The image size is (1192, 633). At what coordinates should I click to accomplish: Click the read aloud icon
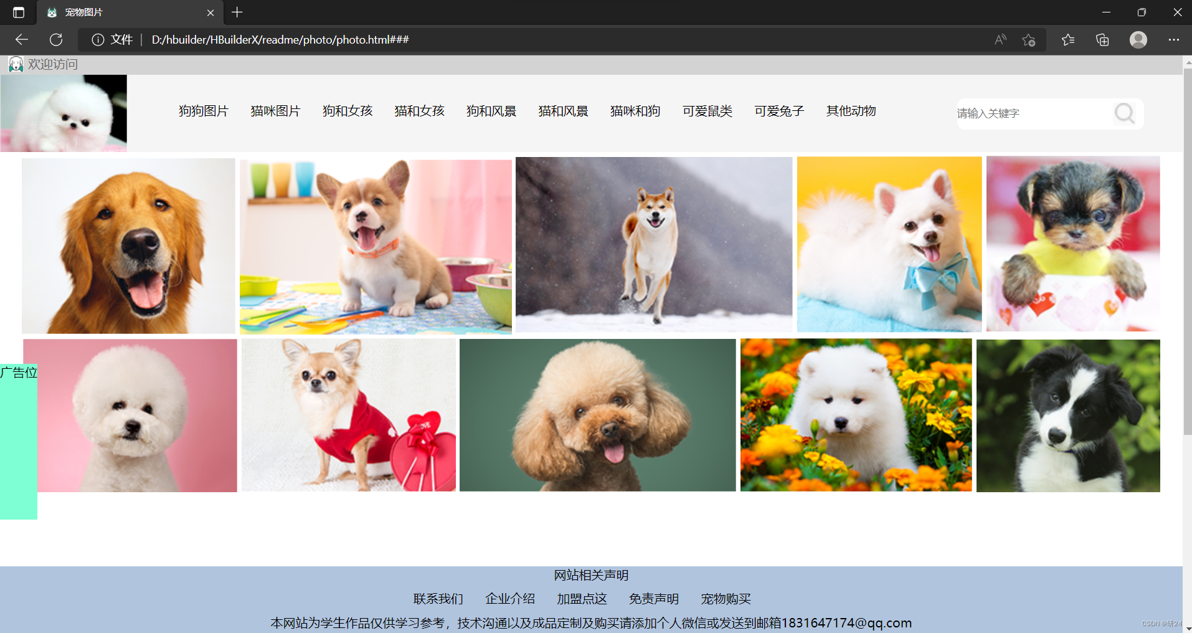(x=1000, y=40)
